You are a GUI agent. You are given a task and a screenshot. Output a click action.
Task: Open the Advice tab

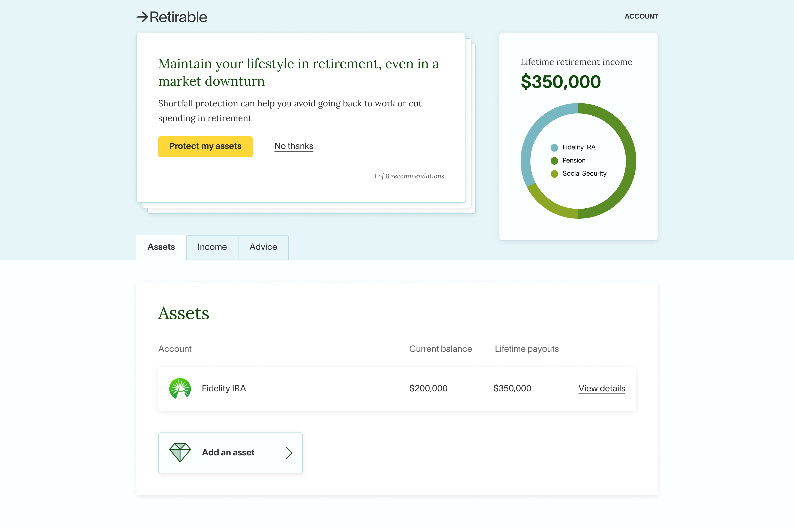coord(263,247)
